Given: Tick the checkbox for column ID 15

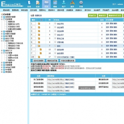Looking at the screenshot, I should coord(55,49).
